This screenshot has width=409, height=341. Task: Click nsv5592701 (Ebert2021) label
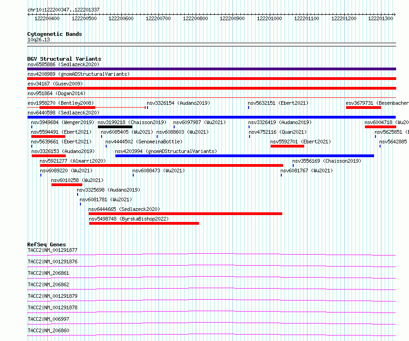[301, 142]
